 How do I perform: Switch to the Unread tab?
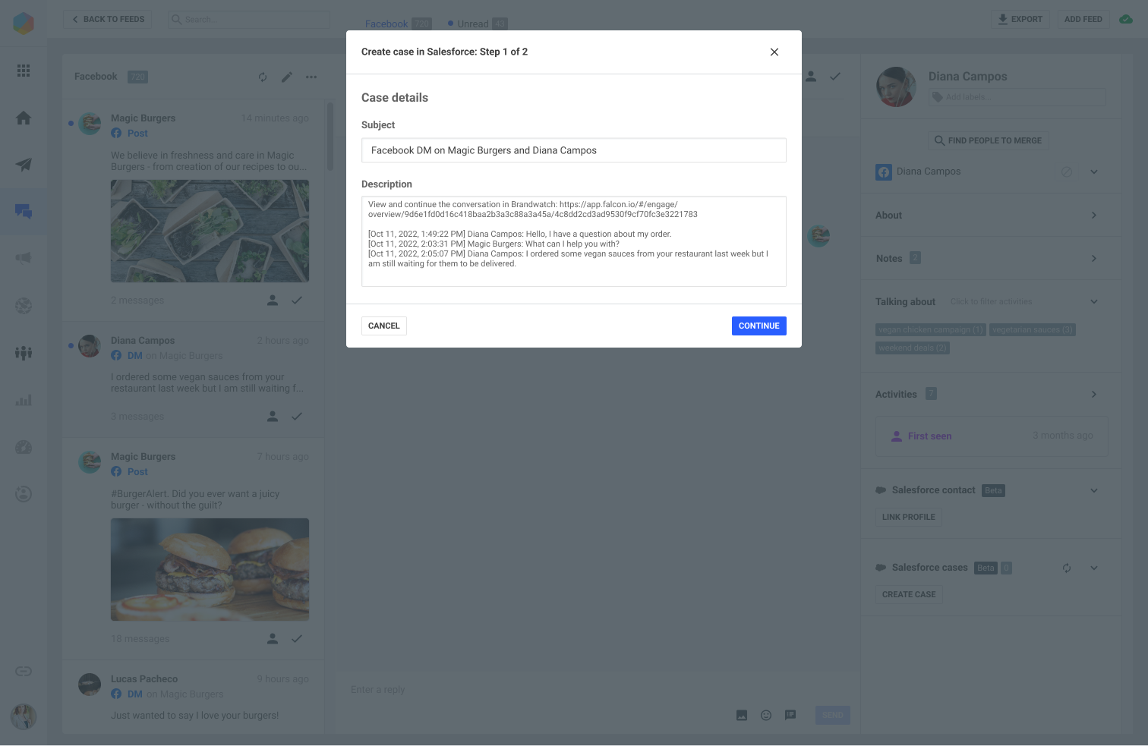[478, 24]
